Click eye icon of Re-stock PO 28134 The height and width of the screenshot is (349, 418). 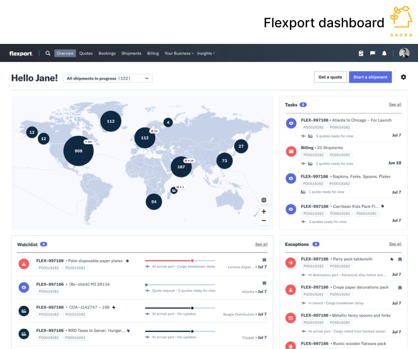click(24, 288)
